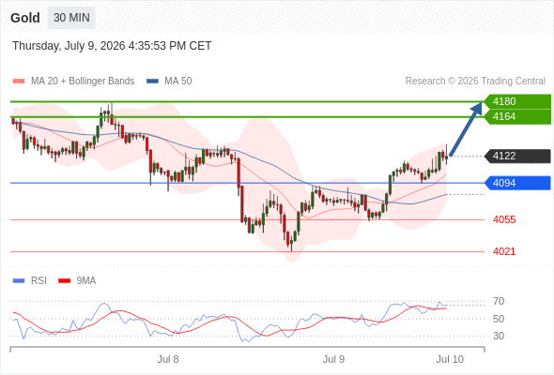
Task: Click the blue upward forecast arrow
Action: point(466,129)
